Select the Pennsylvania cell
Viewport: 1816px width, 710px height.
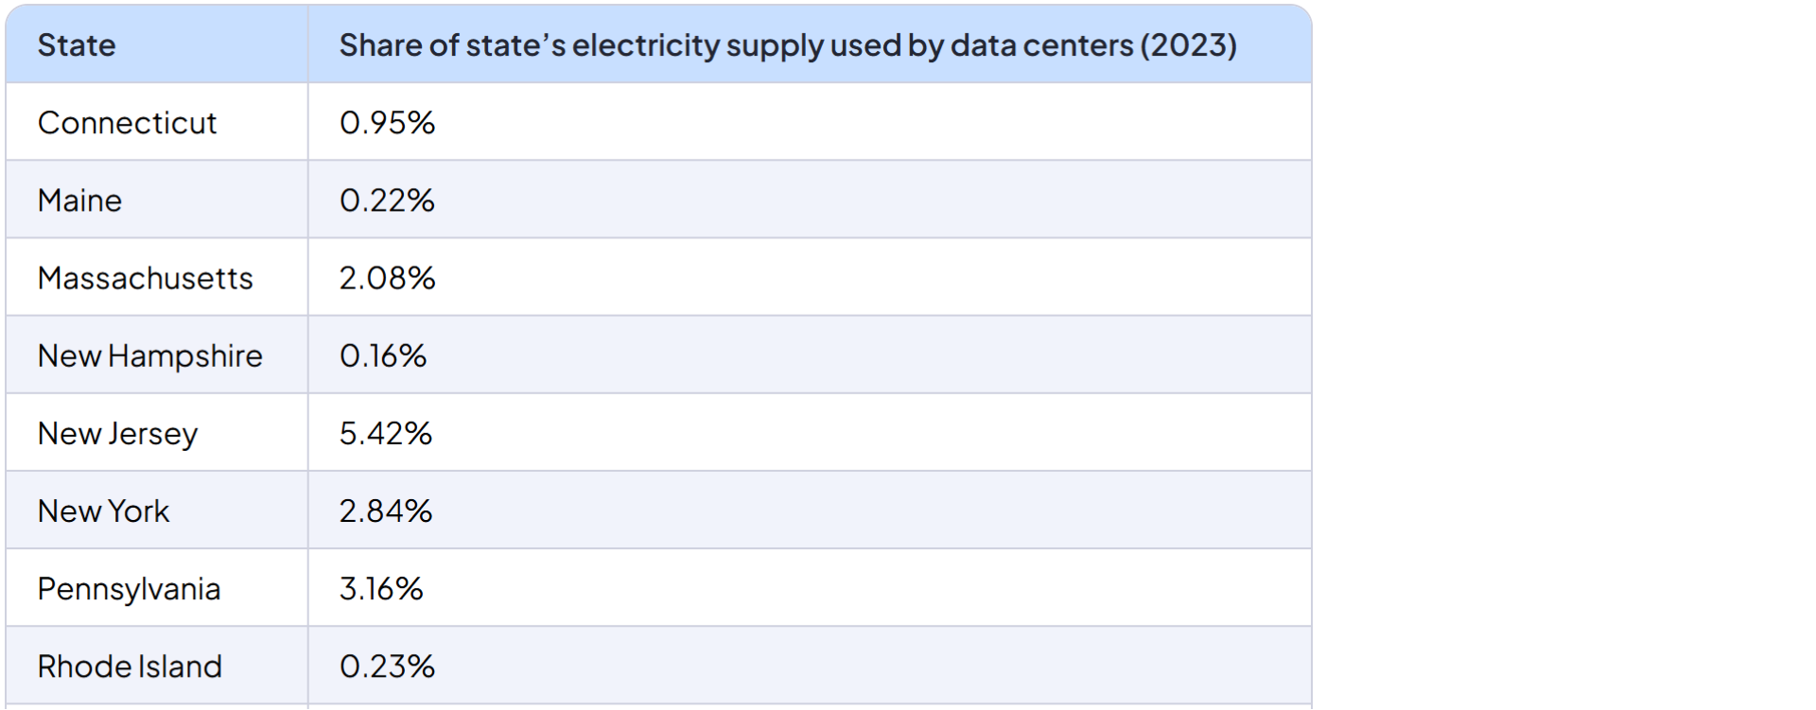[x=129, y=588]
